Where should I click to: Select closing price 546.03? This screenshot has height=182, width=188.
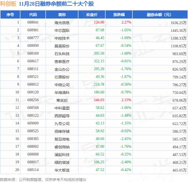(99, 100)
